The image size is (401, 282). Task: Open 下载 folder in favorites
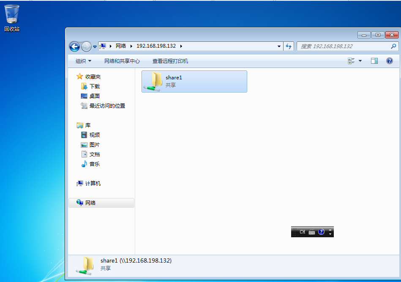pos(95,87)
